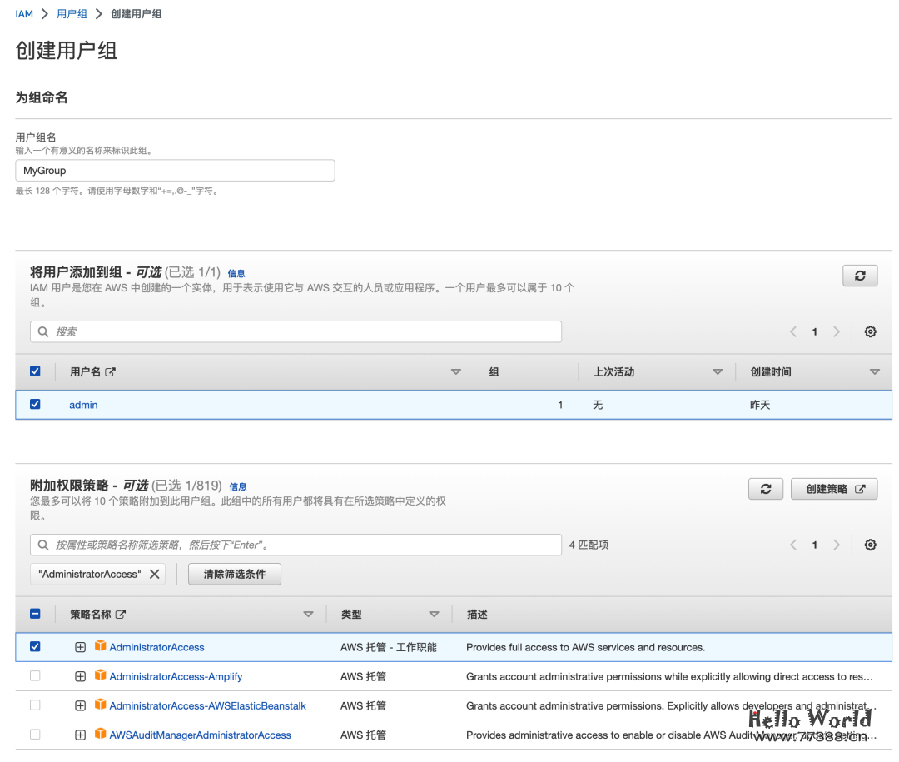This screenshot has width=899, height=762.
Task: Open the policies table preferences gear
Action: pos(870,545)
